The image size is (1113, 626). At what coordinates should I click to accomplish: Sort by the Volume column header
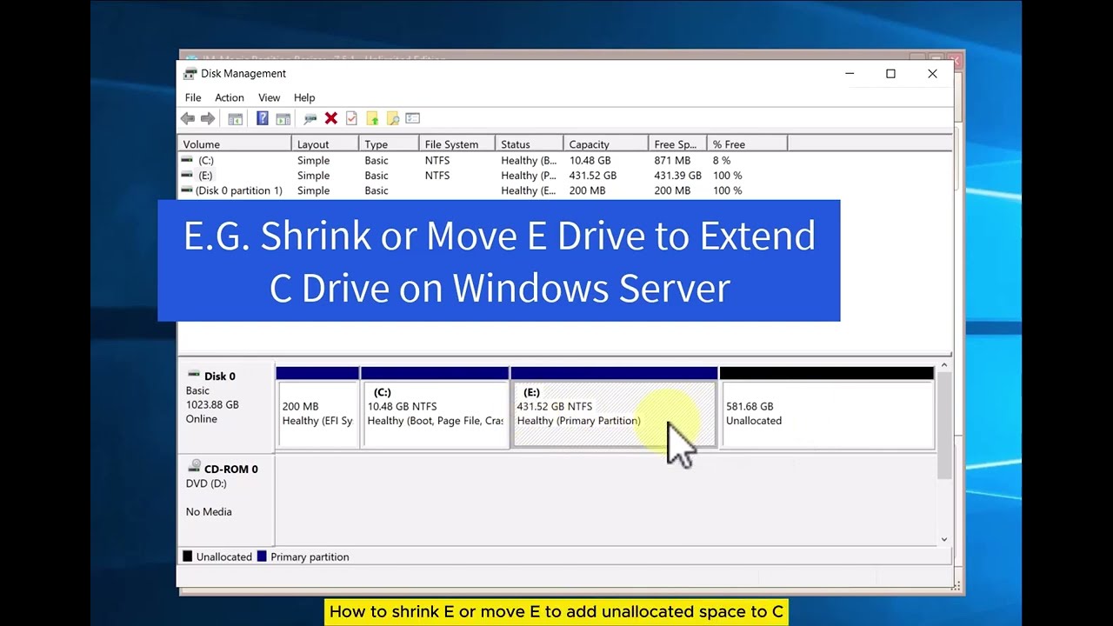pos(235,144)
